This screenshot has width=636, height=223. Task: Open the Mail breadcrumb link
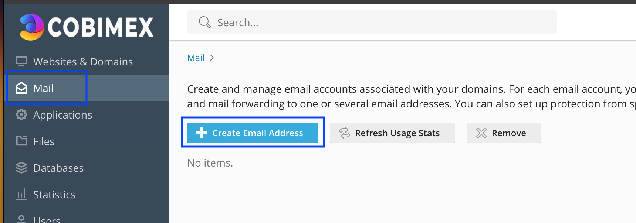click(196, 58)
